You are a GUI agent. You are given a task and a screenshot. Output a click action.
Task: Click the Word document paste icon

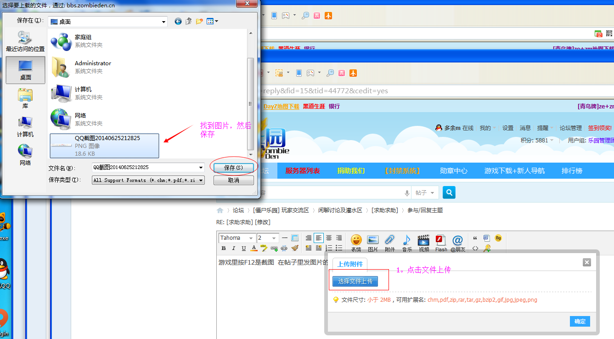[x=486, y=238]
